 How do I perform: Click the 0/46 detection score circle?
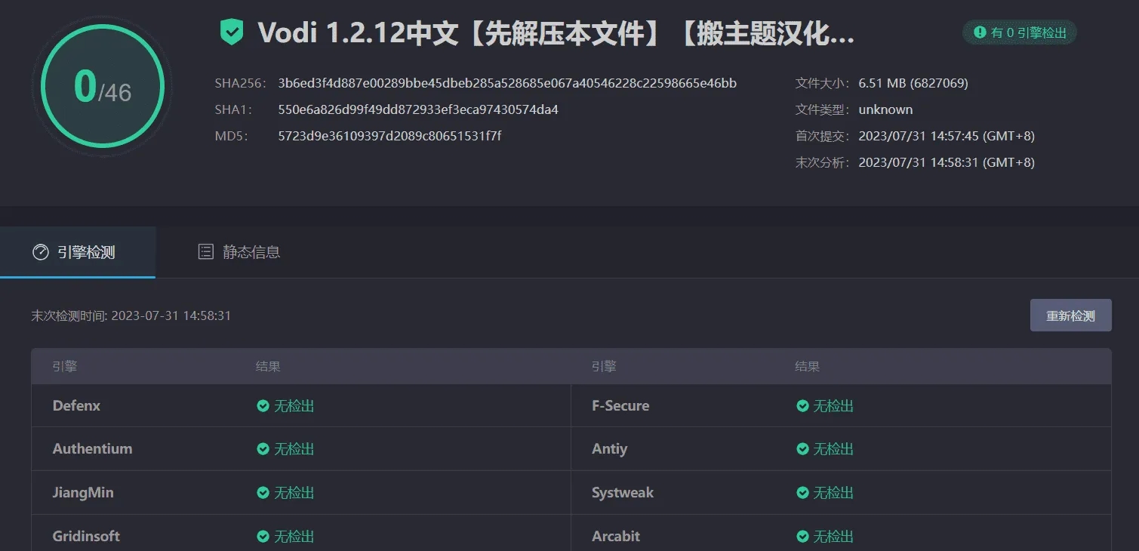pos(103,86)
